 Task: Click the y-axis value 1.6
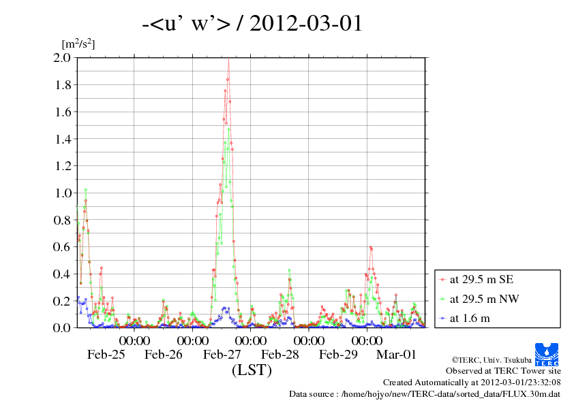click(x=63, y=112)
